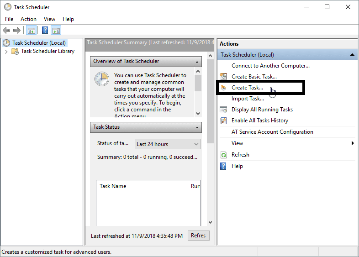Select Task Scheduler (Local) in the tree
Screen dimensions: 359x257
[x=39, y=43]
